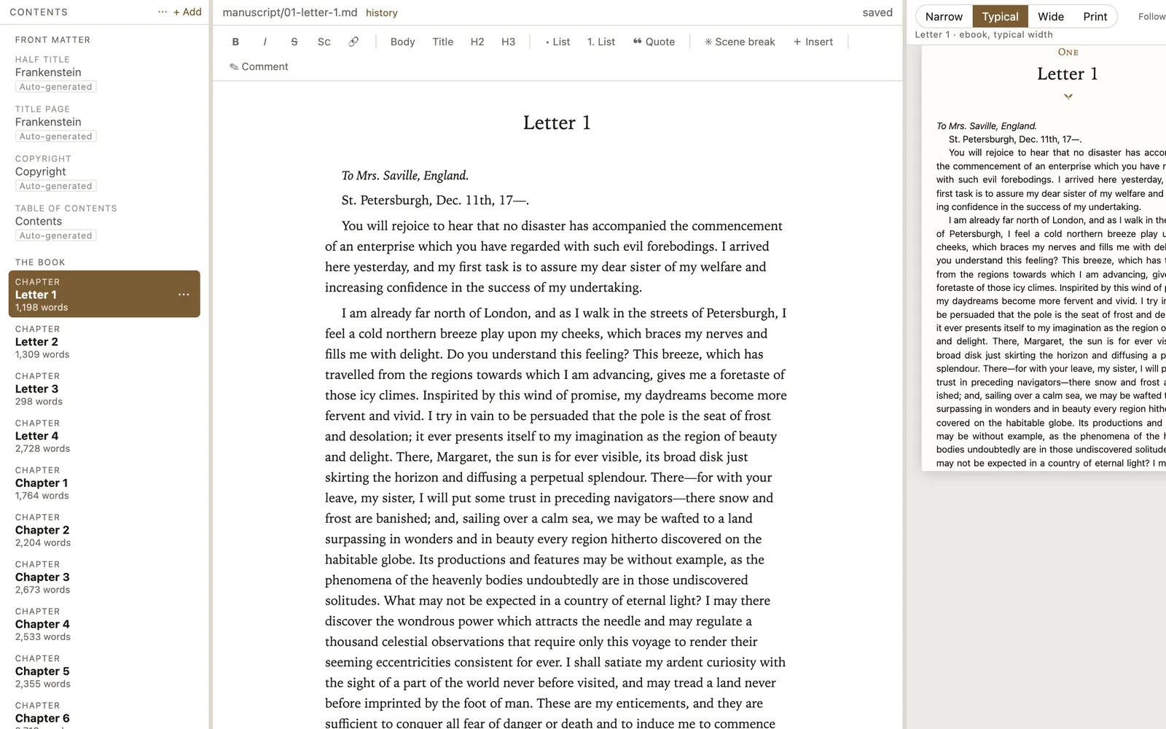Apply bold formatting
Viewport: 1166px width, 729px height.
pyautogui.click(x=235, y=42)
